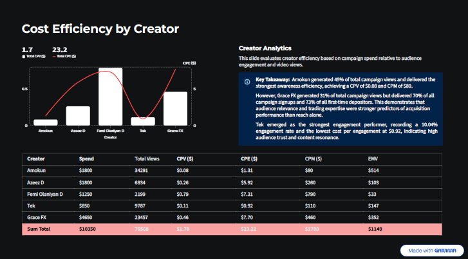Select the Femi Olaniyan D bar
This screenshot has width=468, height=259.
coord(111,97)
